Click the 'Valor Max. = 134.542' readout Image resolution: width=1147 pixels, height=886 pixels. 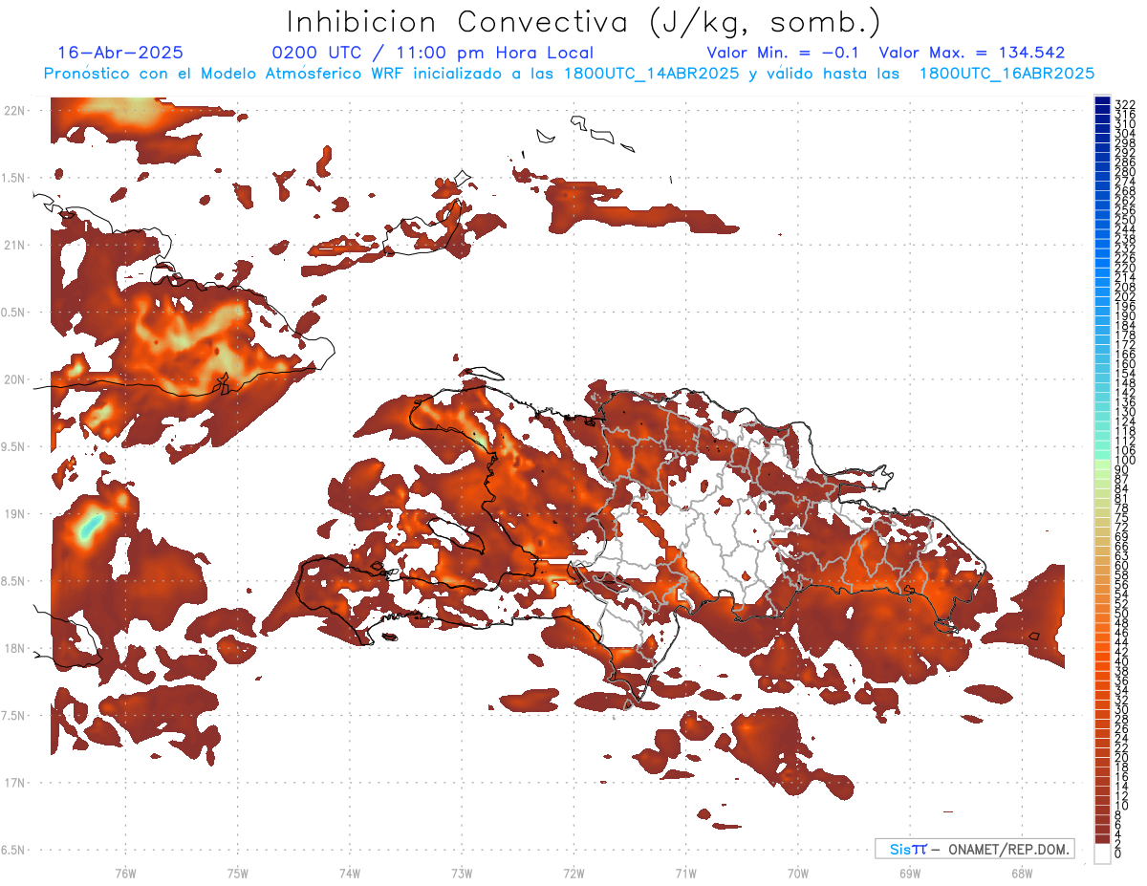click(x=971, y=53)
